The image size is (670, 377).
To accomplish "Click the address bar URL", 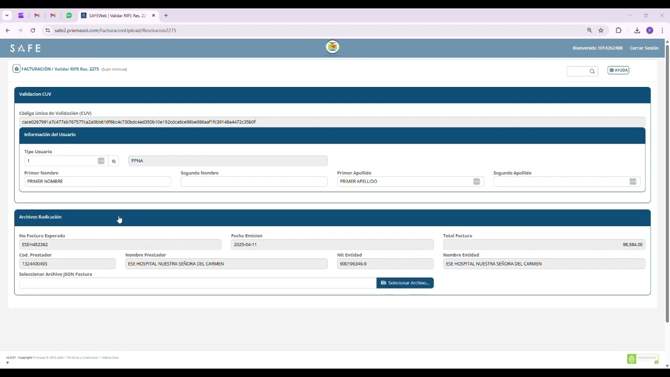I will [x=115, y=30].
